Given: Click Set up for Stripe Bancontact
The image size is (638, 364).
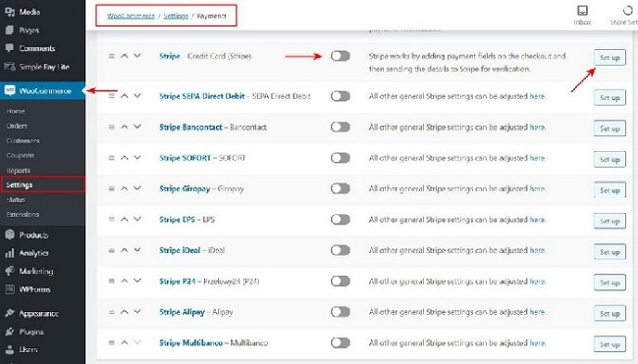Looking at the screenshot, I should tap(610, 129).
